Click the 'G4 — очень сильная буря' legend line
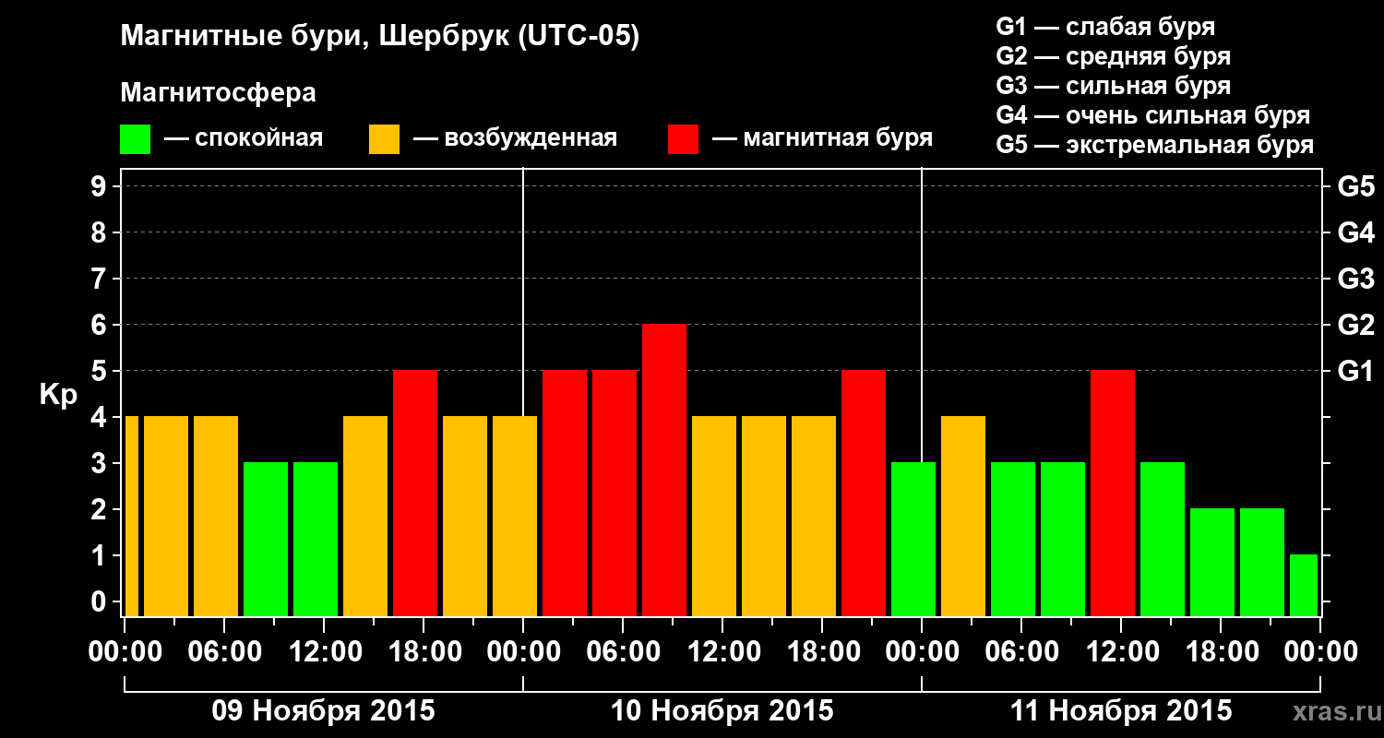The height and width of the screenshot is (738, 1384). click(1152, 115)
